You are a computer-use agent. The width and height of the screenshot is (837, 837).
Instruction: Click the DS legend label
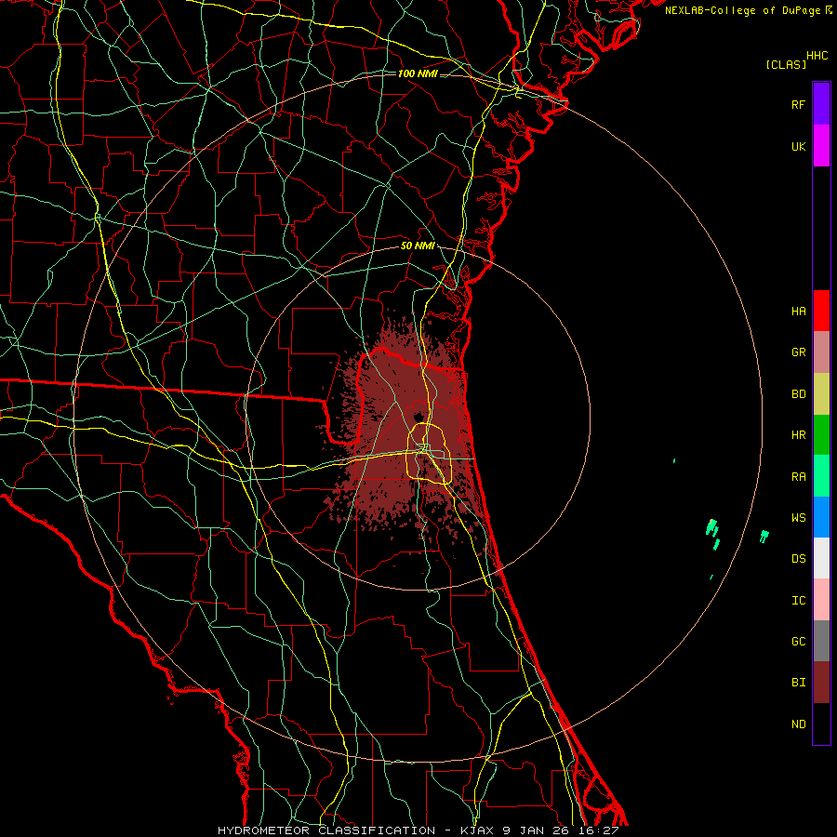[x=798, y=558]
